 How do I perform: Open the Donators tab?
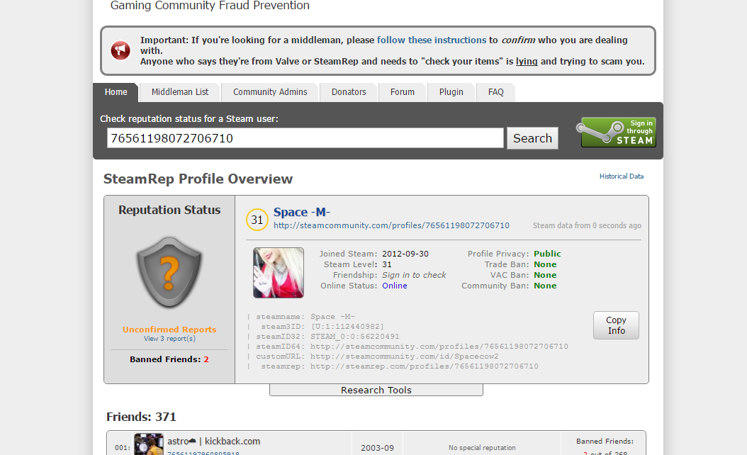coord(349,92)
